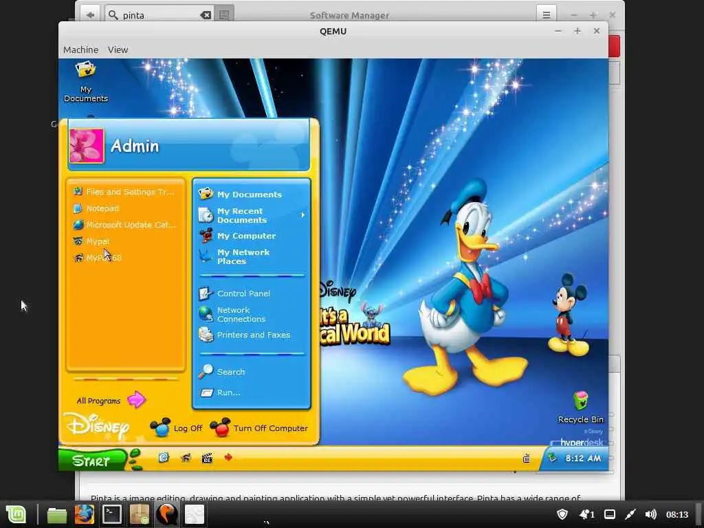
Task: Open the QEMU View menu
Action: tap(118, 49)
